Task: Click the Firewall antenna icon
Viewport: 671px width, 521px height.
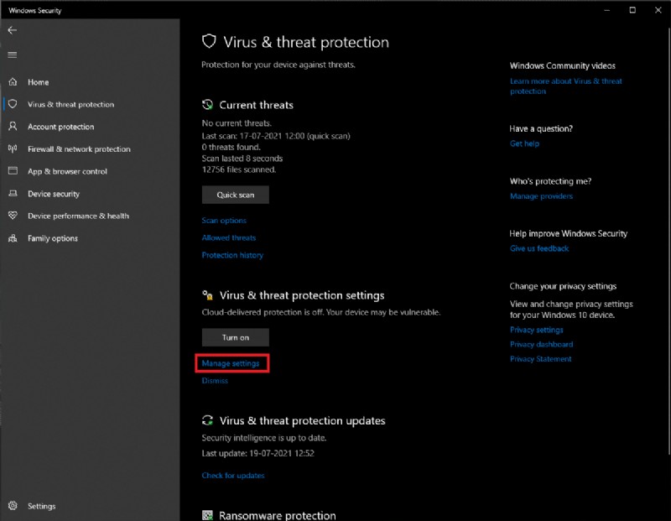Action: pyautogui.click(x=13, y=148)
